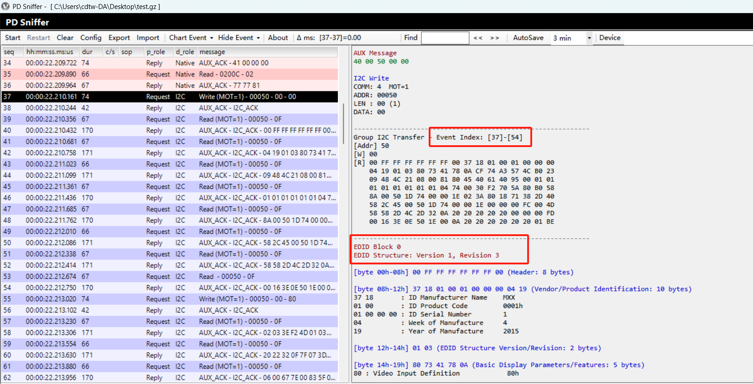Click the Start toolbar button
The height and width of the screenshot is (384, 753).
[13, 38]
